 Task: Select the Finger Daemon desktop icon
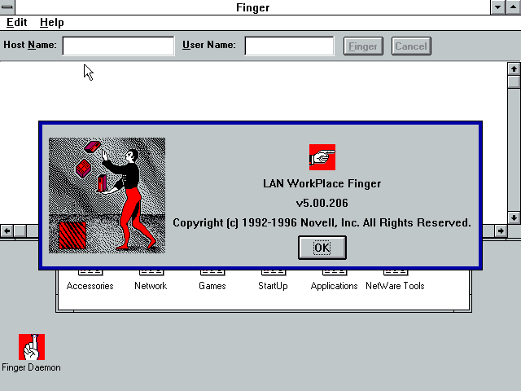(x=32, y=347)
